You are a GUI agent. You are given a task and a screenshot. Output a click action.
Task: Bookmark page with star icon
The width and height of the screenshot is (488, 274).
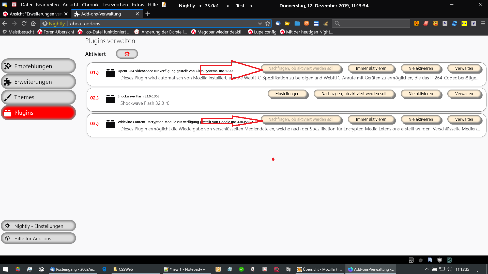click(x=268, y=23)
